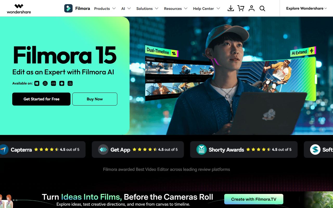Click the Get App star rating

pyautogui.click(x=145, y=149)
